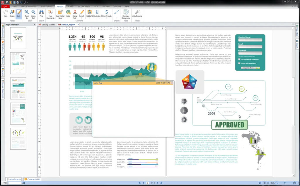This screenshot has width=300, height=186.
Task: Click the Register Now button
Action: click(249, 68)
